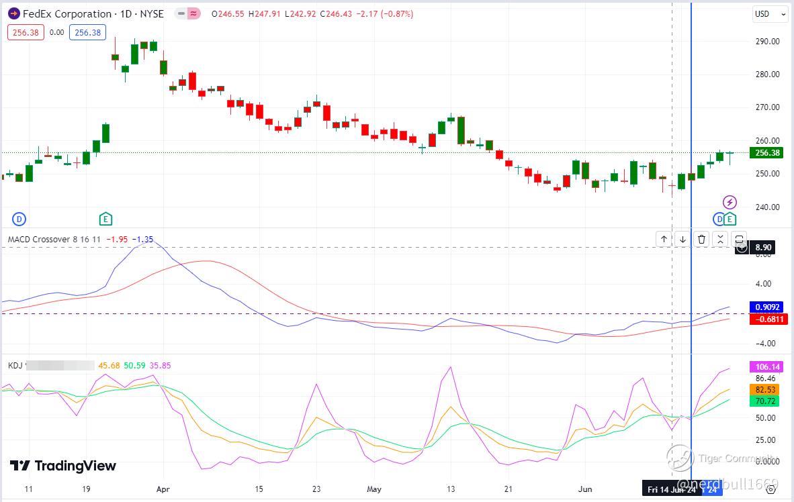The image size is (794, 502).
Task: Delete the MACD pane with trash icon
Action: [x=701, y=240]
